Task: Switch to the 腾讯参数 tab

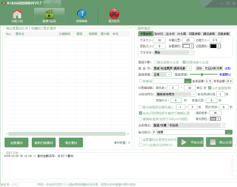Action: pyautogui.click(x=209, y=34)
